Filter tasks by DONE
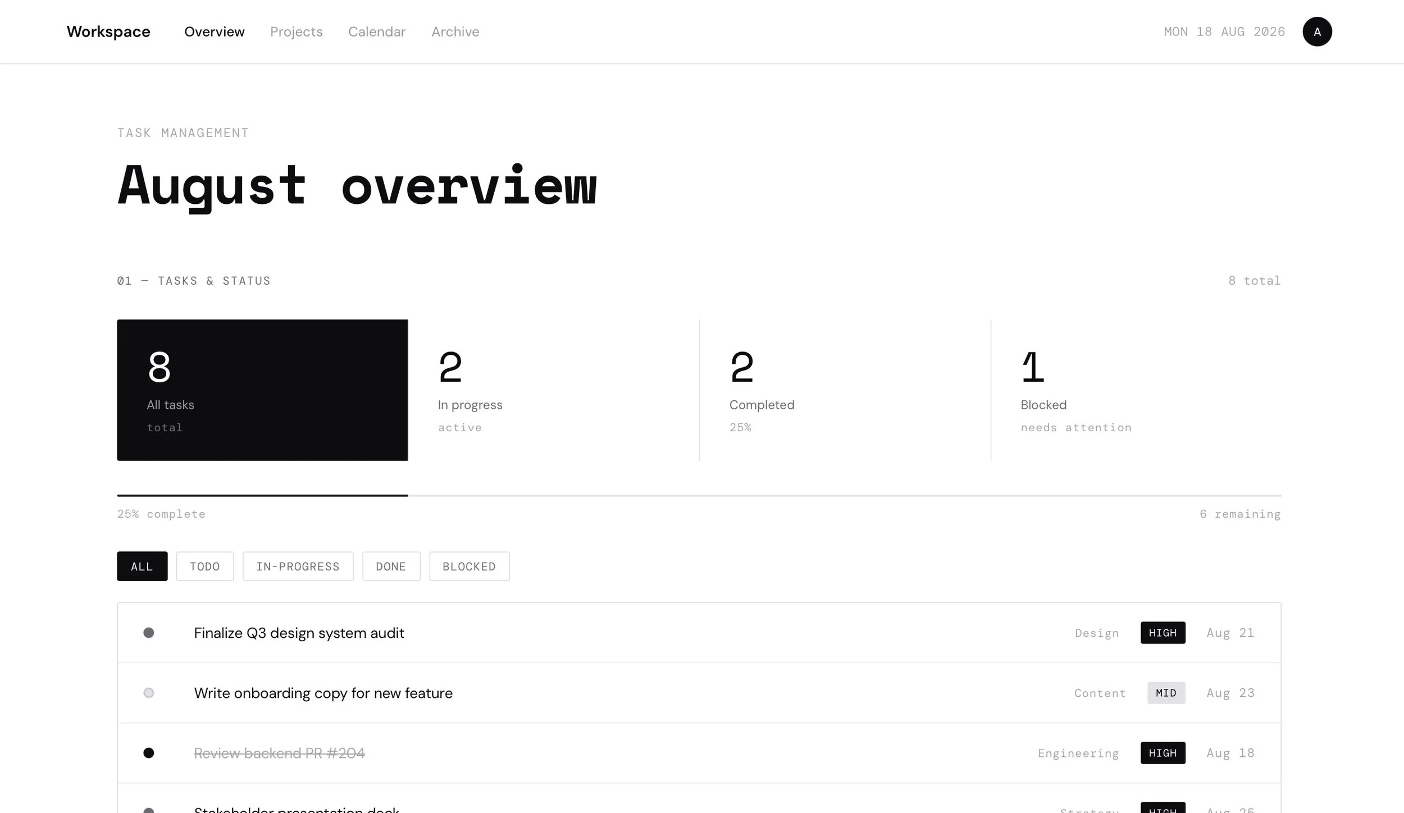This screenshot has height=813, width=1404. (x=391, y=566)
